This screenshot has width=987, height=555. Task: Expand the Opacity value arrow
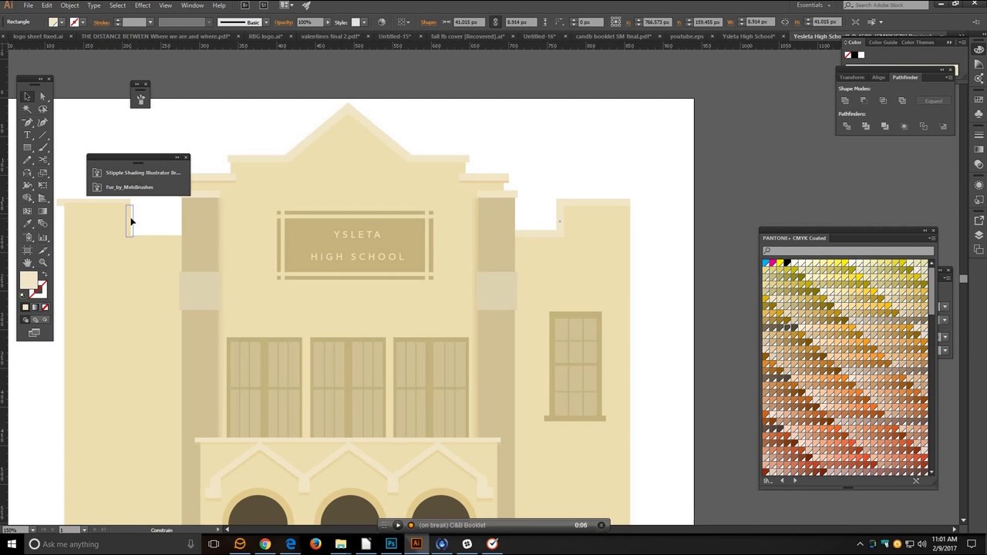327,22
